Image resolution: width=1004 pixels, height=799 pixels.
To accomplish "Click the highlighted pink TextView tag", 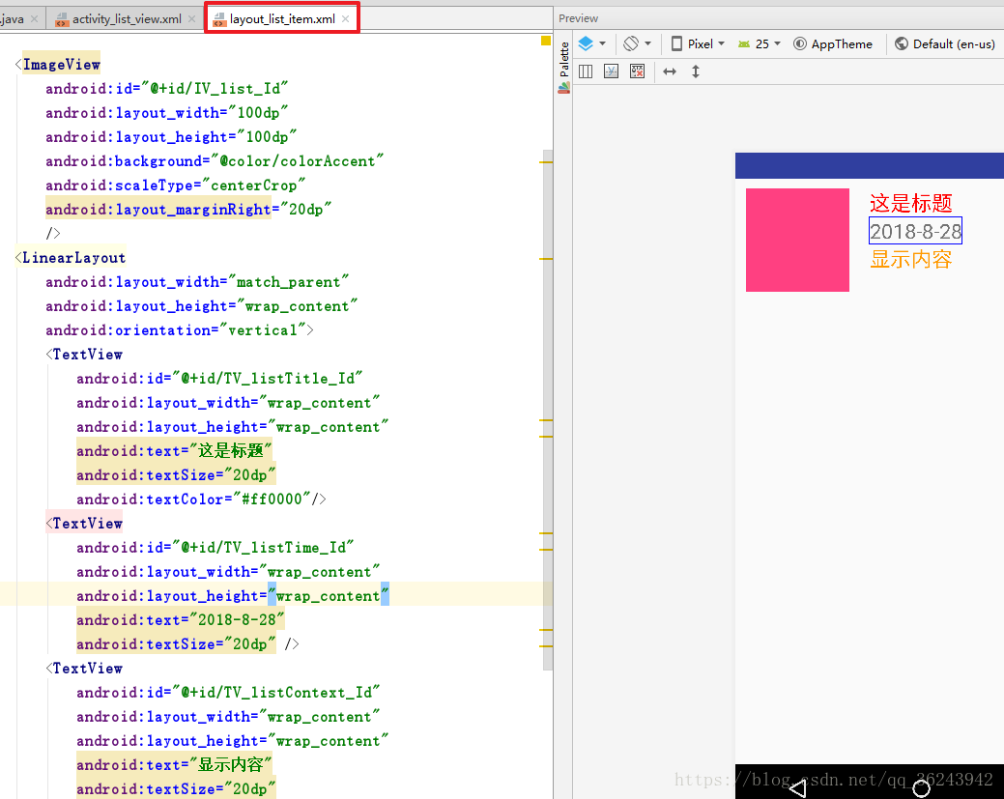I will 84,523.
